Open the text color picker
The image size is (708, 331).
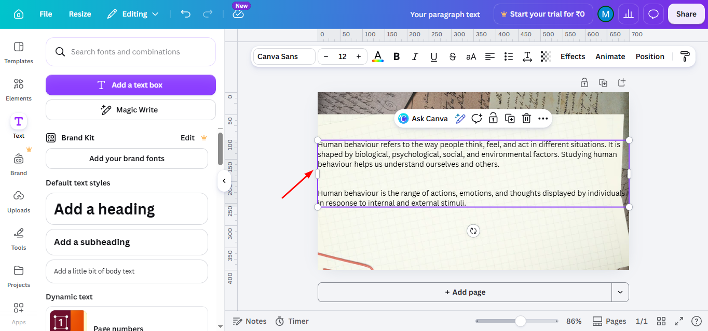pyautogui.click(x=378, y=56)
